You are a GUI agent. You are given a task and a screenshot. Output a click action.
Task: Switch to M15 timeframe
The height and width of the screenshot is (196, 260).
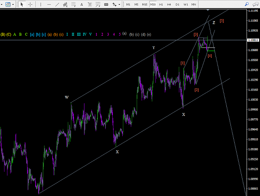(145, 5)
